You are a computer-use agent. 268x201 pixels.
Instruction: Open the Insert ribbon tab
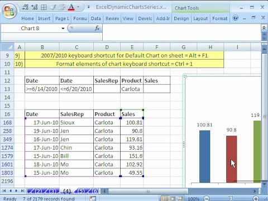44,18
